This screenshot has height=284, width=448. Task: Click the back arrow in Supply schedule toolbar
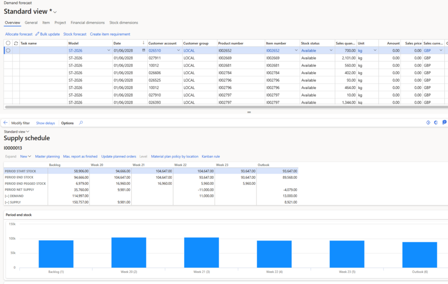5,123
